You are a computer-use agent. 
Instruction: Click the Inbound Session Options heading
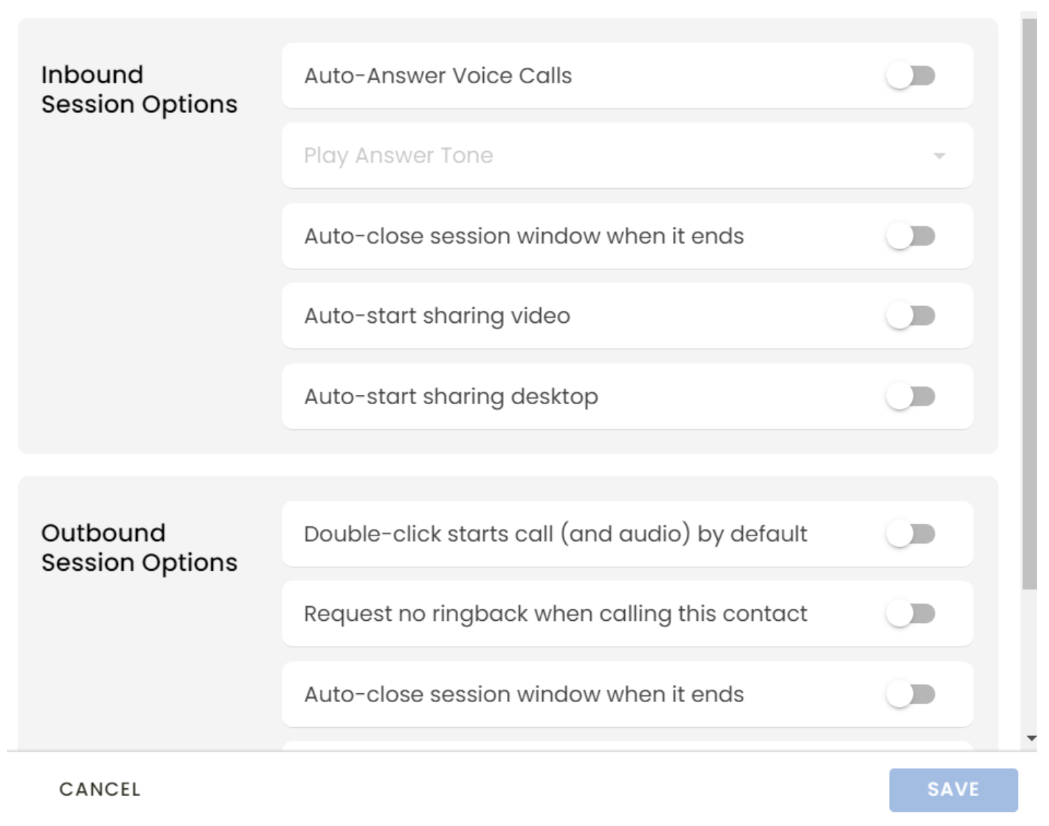click(x=139, y=89)
